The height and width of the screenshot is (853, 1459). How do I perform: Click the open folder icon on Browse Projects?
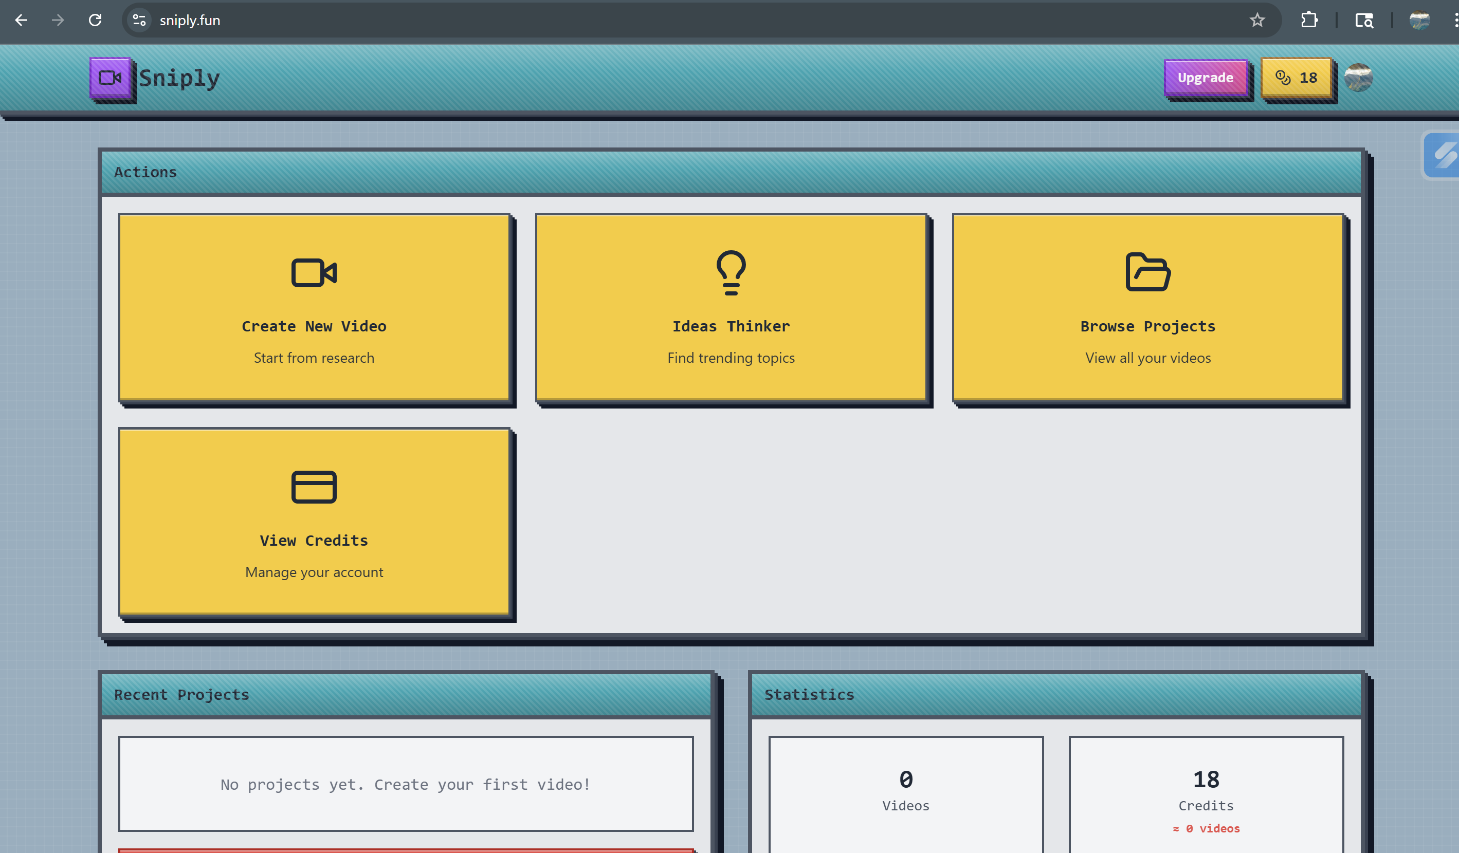(x=1147, y=272)
